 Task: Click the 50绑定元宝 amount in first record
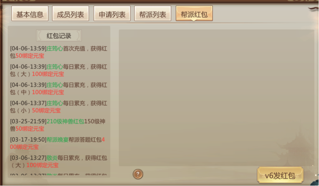click(30, 56)
